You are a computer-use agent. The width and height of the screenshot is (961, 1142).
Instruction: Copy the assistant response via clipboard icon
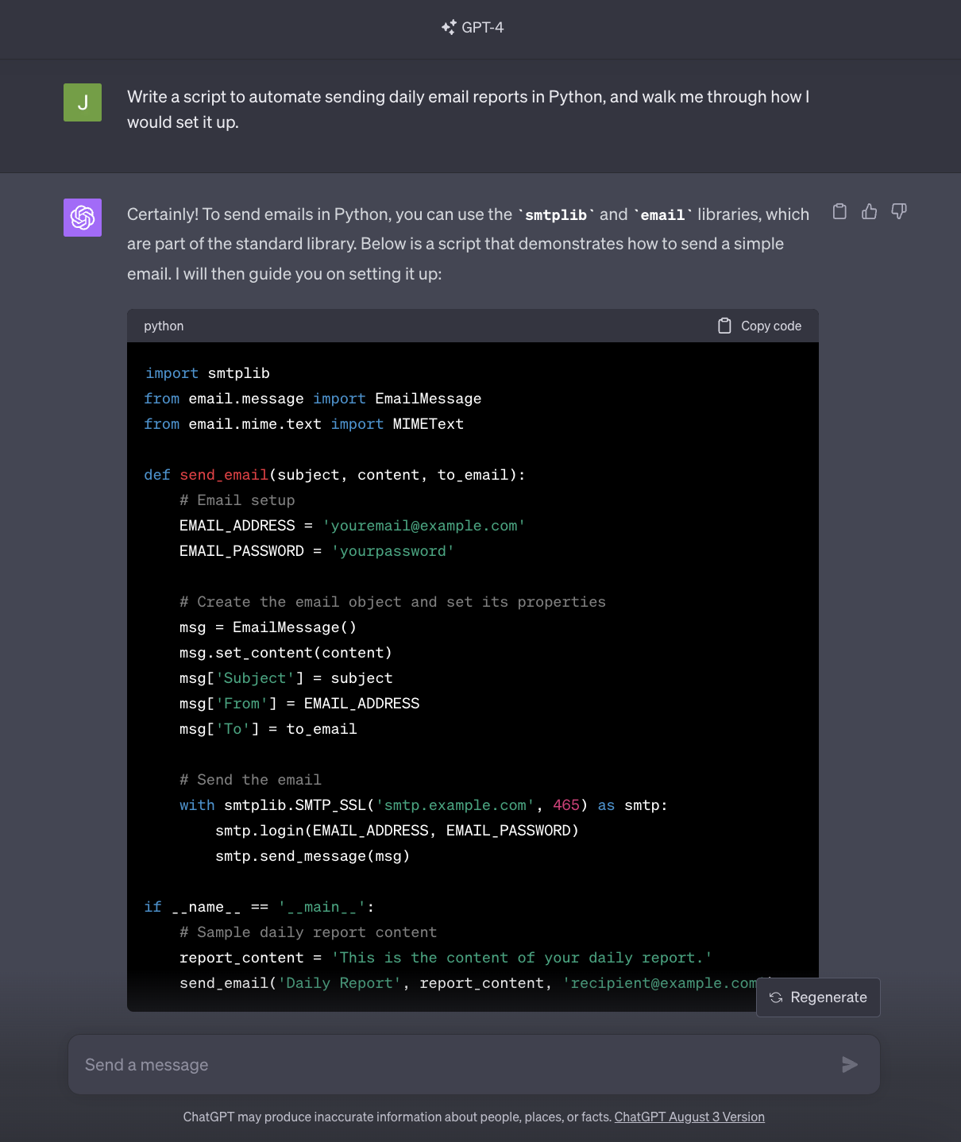click(839, 211)
